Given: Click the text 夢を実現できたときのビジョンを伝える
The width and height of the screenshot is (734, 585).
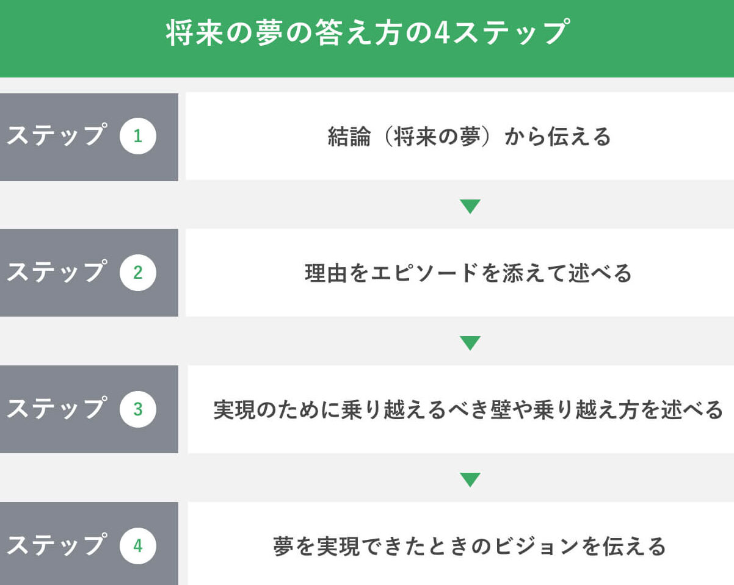Looking at the screenshot, I should pos(469,547).
